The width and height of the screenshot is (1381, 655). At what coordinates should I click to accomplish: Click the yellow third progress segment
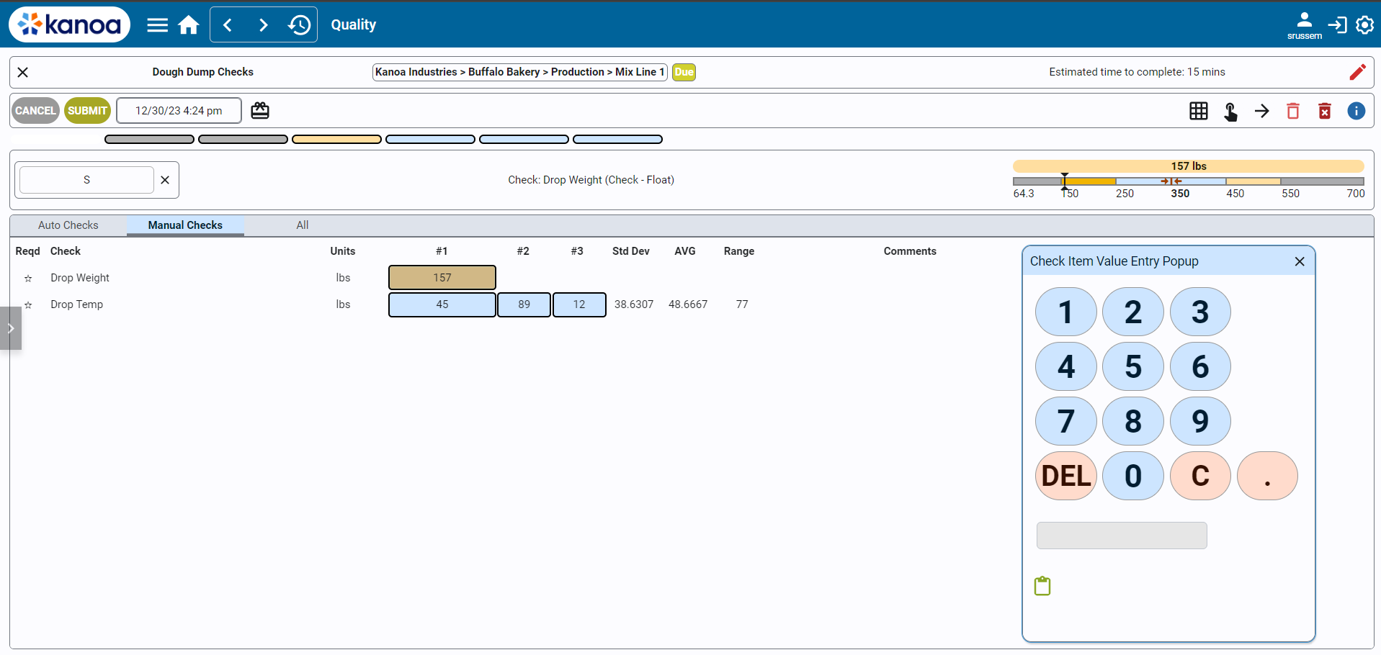(336, 140)
